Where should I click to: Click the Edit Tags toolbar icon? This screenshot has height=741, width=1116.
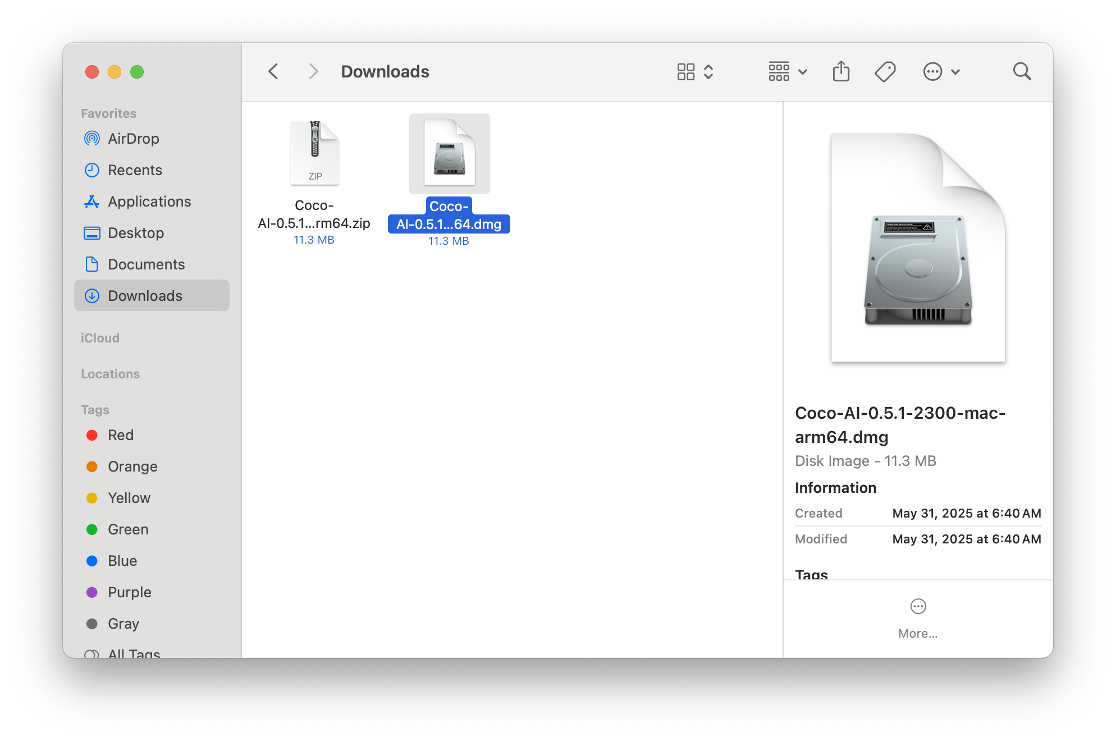click(x=885, y=72)
